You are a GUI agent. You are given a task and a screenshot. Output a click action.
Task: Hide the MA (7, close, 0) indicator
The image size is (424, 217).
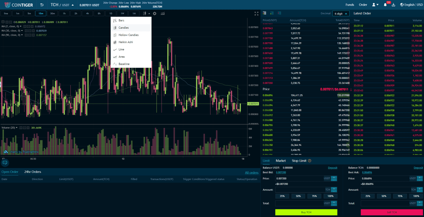[x=25, y=26]
